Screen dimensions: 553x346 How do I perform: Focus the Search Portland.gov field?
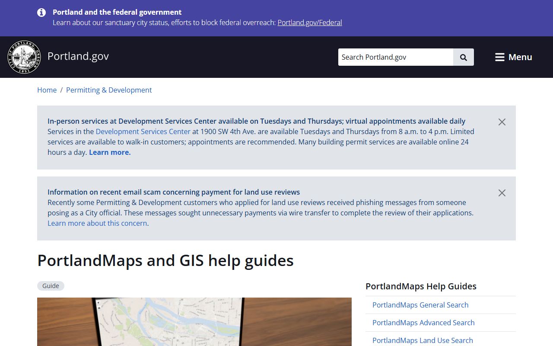[x=396, y=57]
